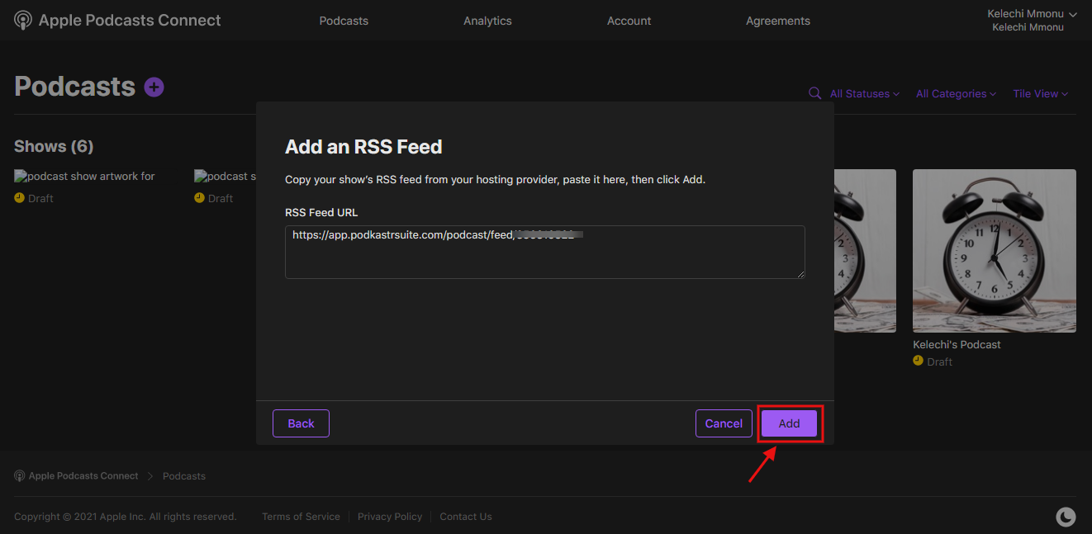Image resolution: width=1092 pixels, height=534 pixels.
Task: Click the RSS Feed URL label
Action: 321,212
